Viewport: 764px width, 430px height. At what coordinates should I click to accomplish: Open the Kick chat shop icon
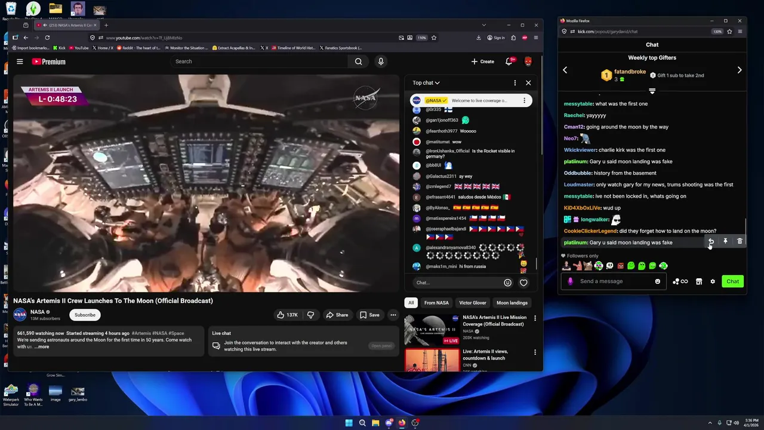pos(699,281)
